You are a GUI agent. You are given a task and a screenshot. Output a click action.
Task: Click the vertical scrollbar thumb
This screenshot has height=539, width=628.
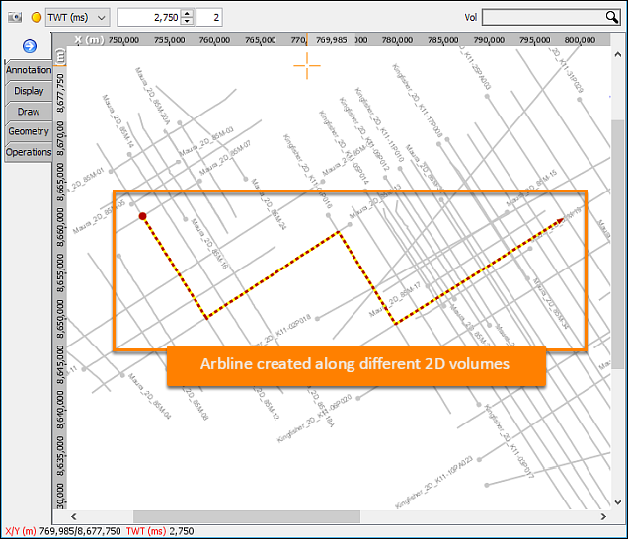click(618, 244)
